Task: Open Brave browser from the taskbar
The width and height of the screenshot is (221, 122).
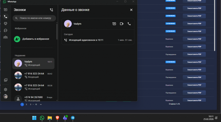Action: (57, 118)
